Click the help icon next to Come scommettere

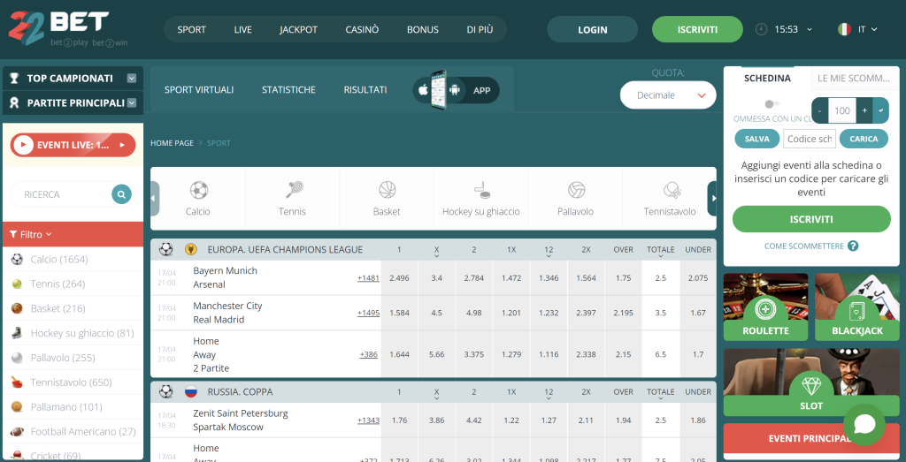pos(853,246)
